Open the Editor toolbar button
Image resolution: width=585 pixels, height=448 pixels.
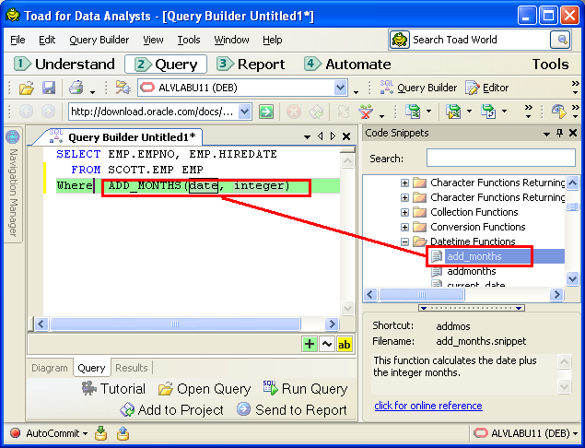pos(486,88)
